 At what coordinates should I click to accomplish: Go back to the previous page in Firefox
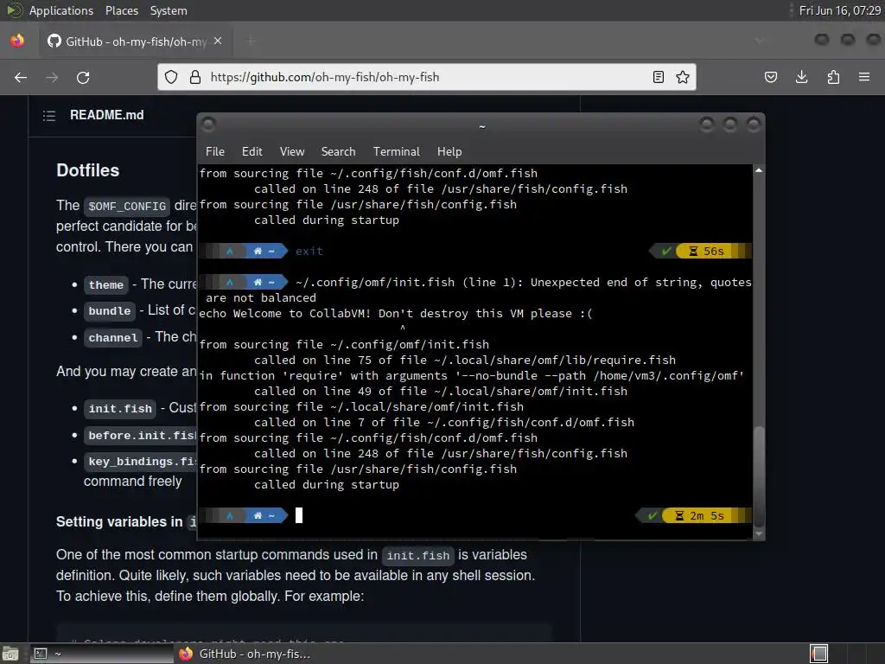point(21,77)
